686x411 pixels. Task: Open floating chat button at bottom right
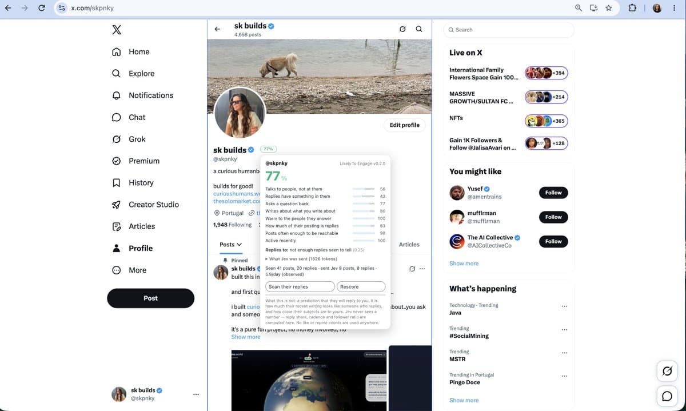(667, 396)
